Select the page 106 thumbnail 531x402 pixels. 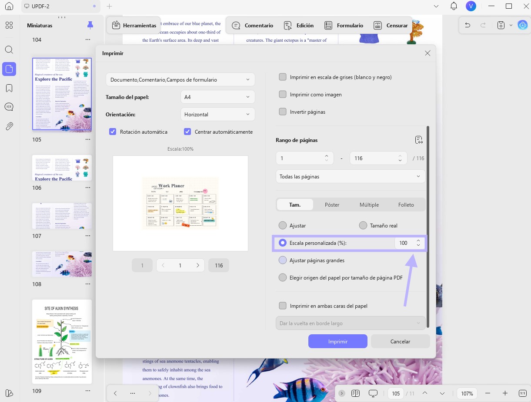[62, 168]
